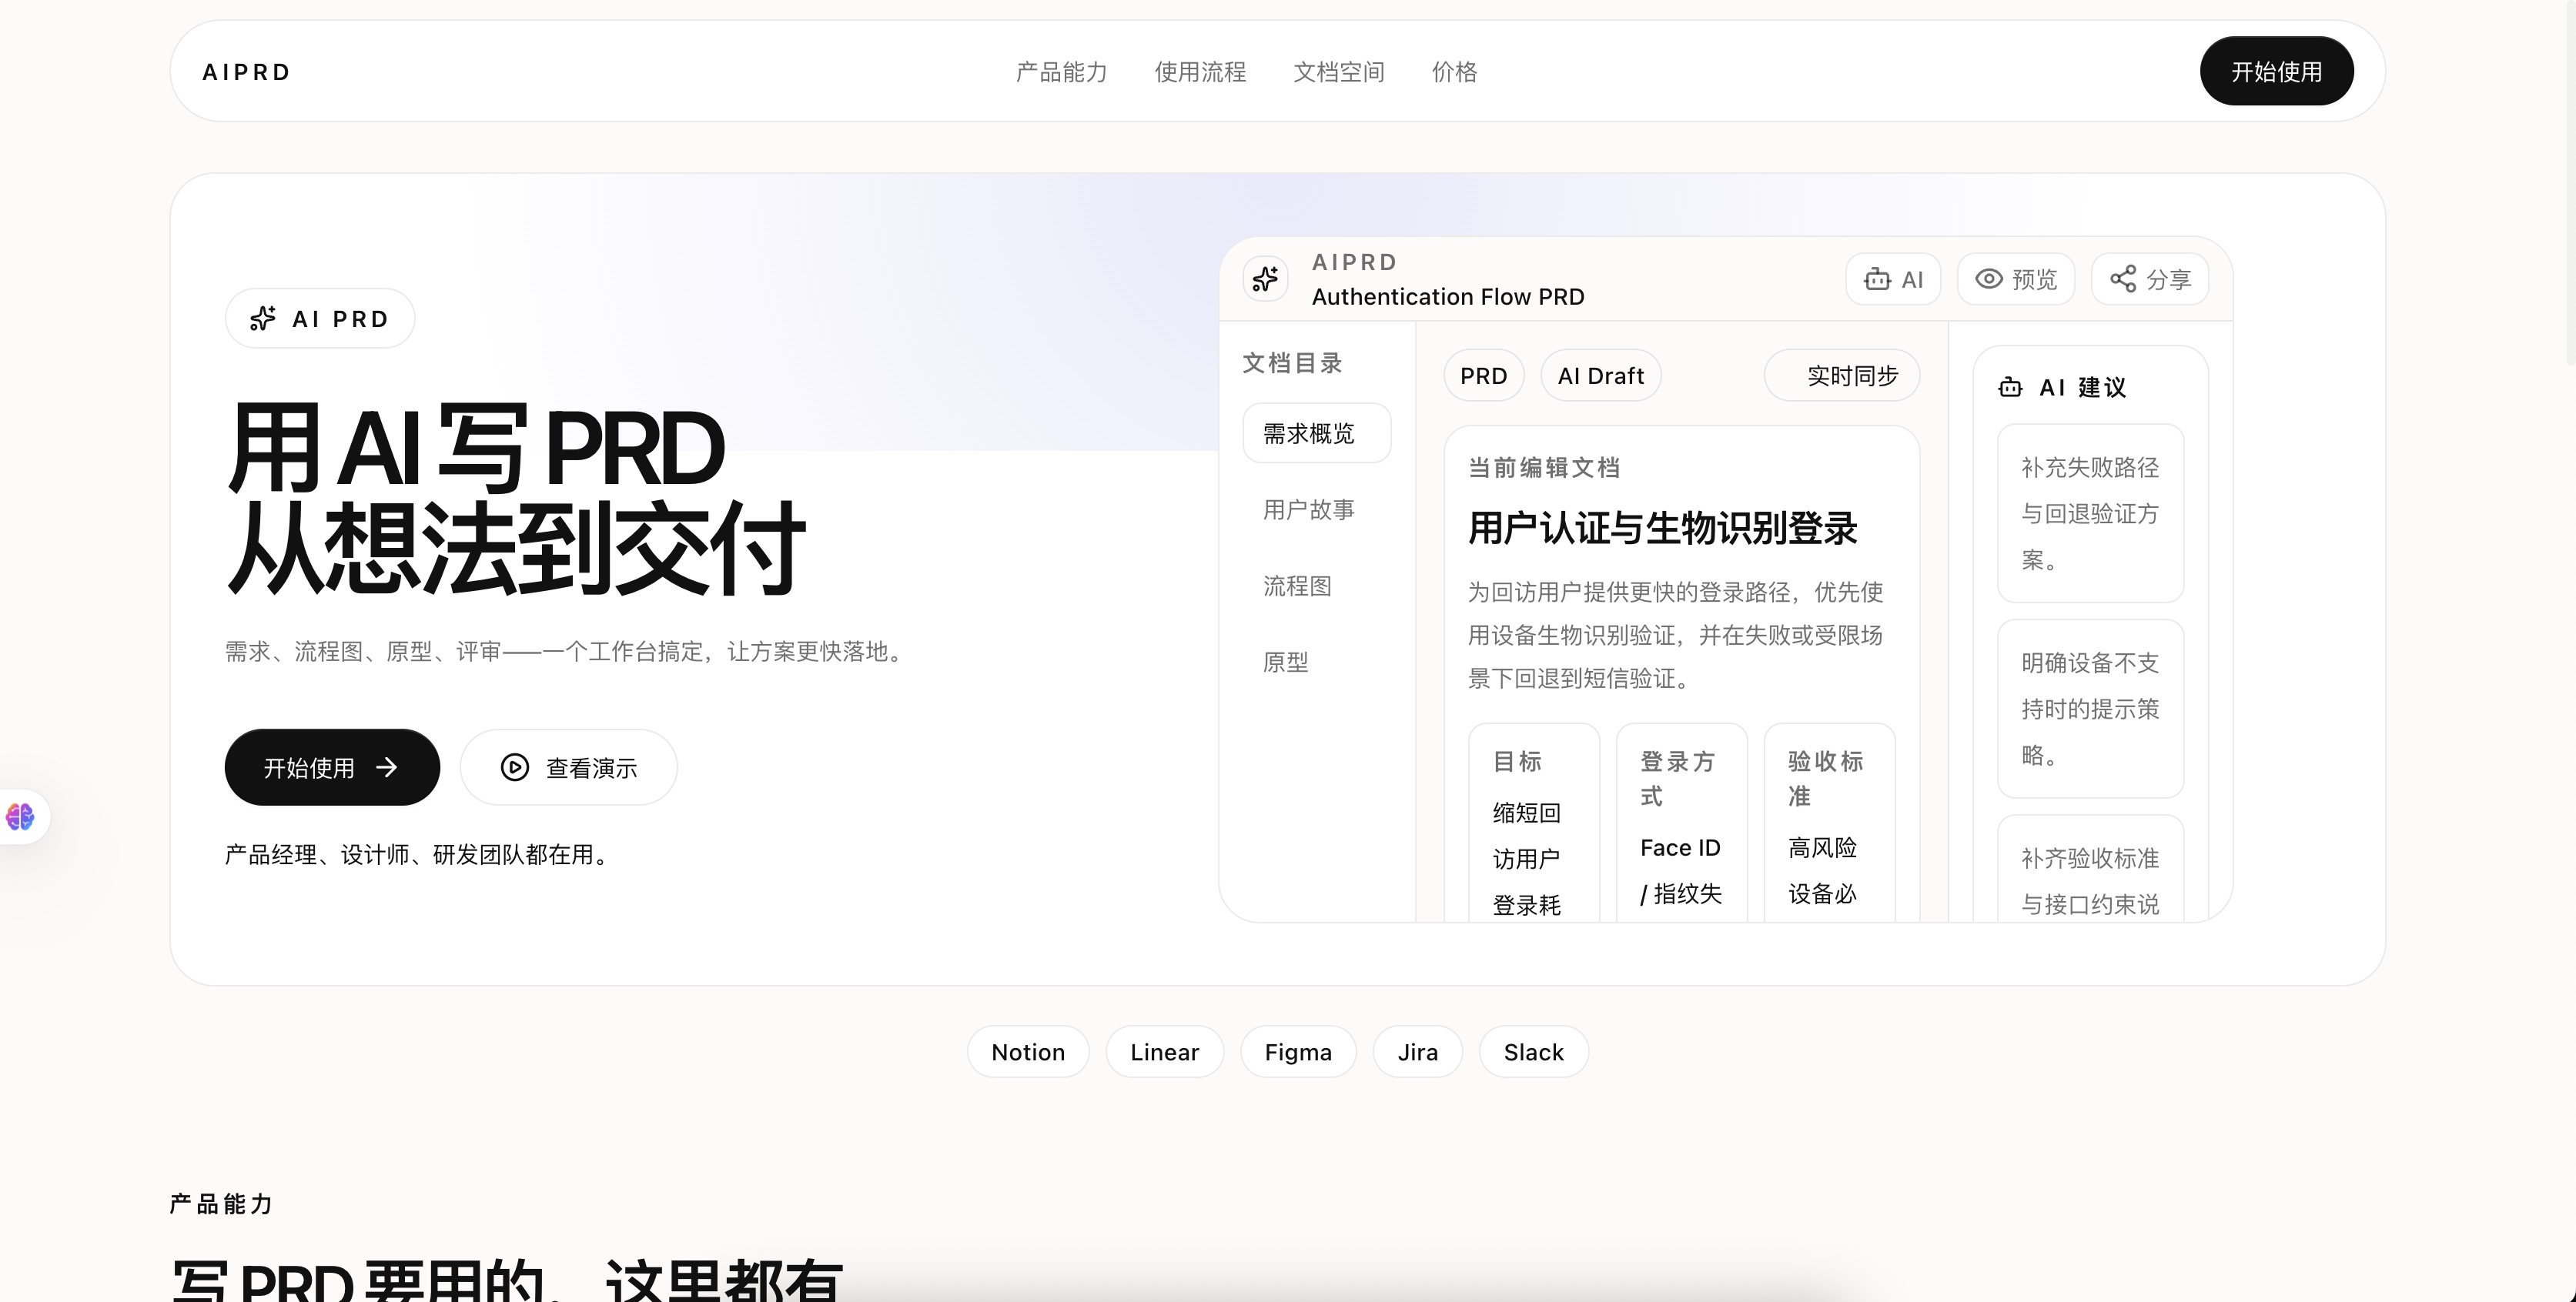The width and height of the screenshot is (2576, 1302).
Task: Open 产品能力 navigation link
Action: point(1061,72)
